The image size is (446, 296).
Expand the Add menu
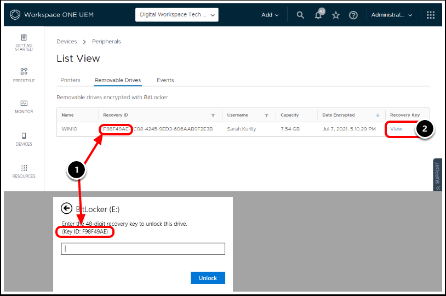270,15
